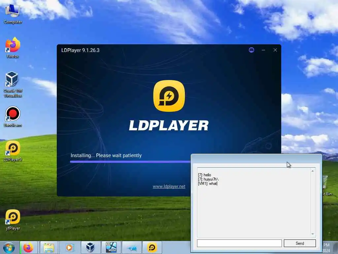Click the LDPLAYER wordmark in installer
Viewport: 338px width, 254px height.
point(169,125)
